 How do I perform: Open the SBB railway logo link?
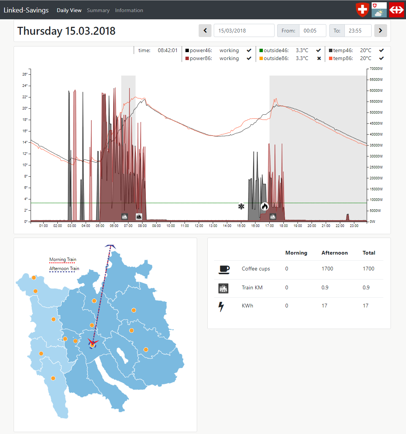pyautogui.click(x=396, y=10)
